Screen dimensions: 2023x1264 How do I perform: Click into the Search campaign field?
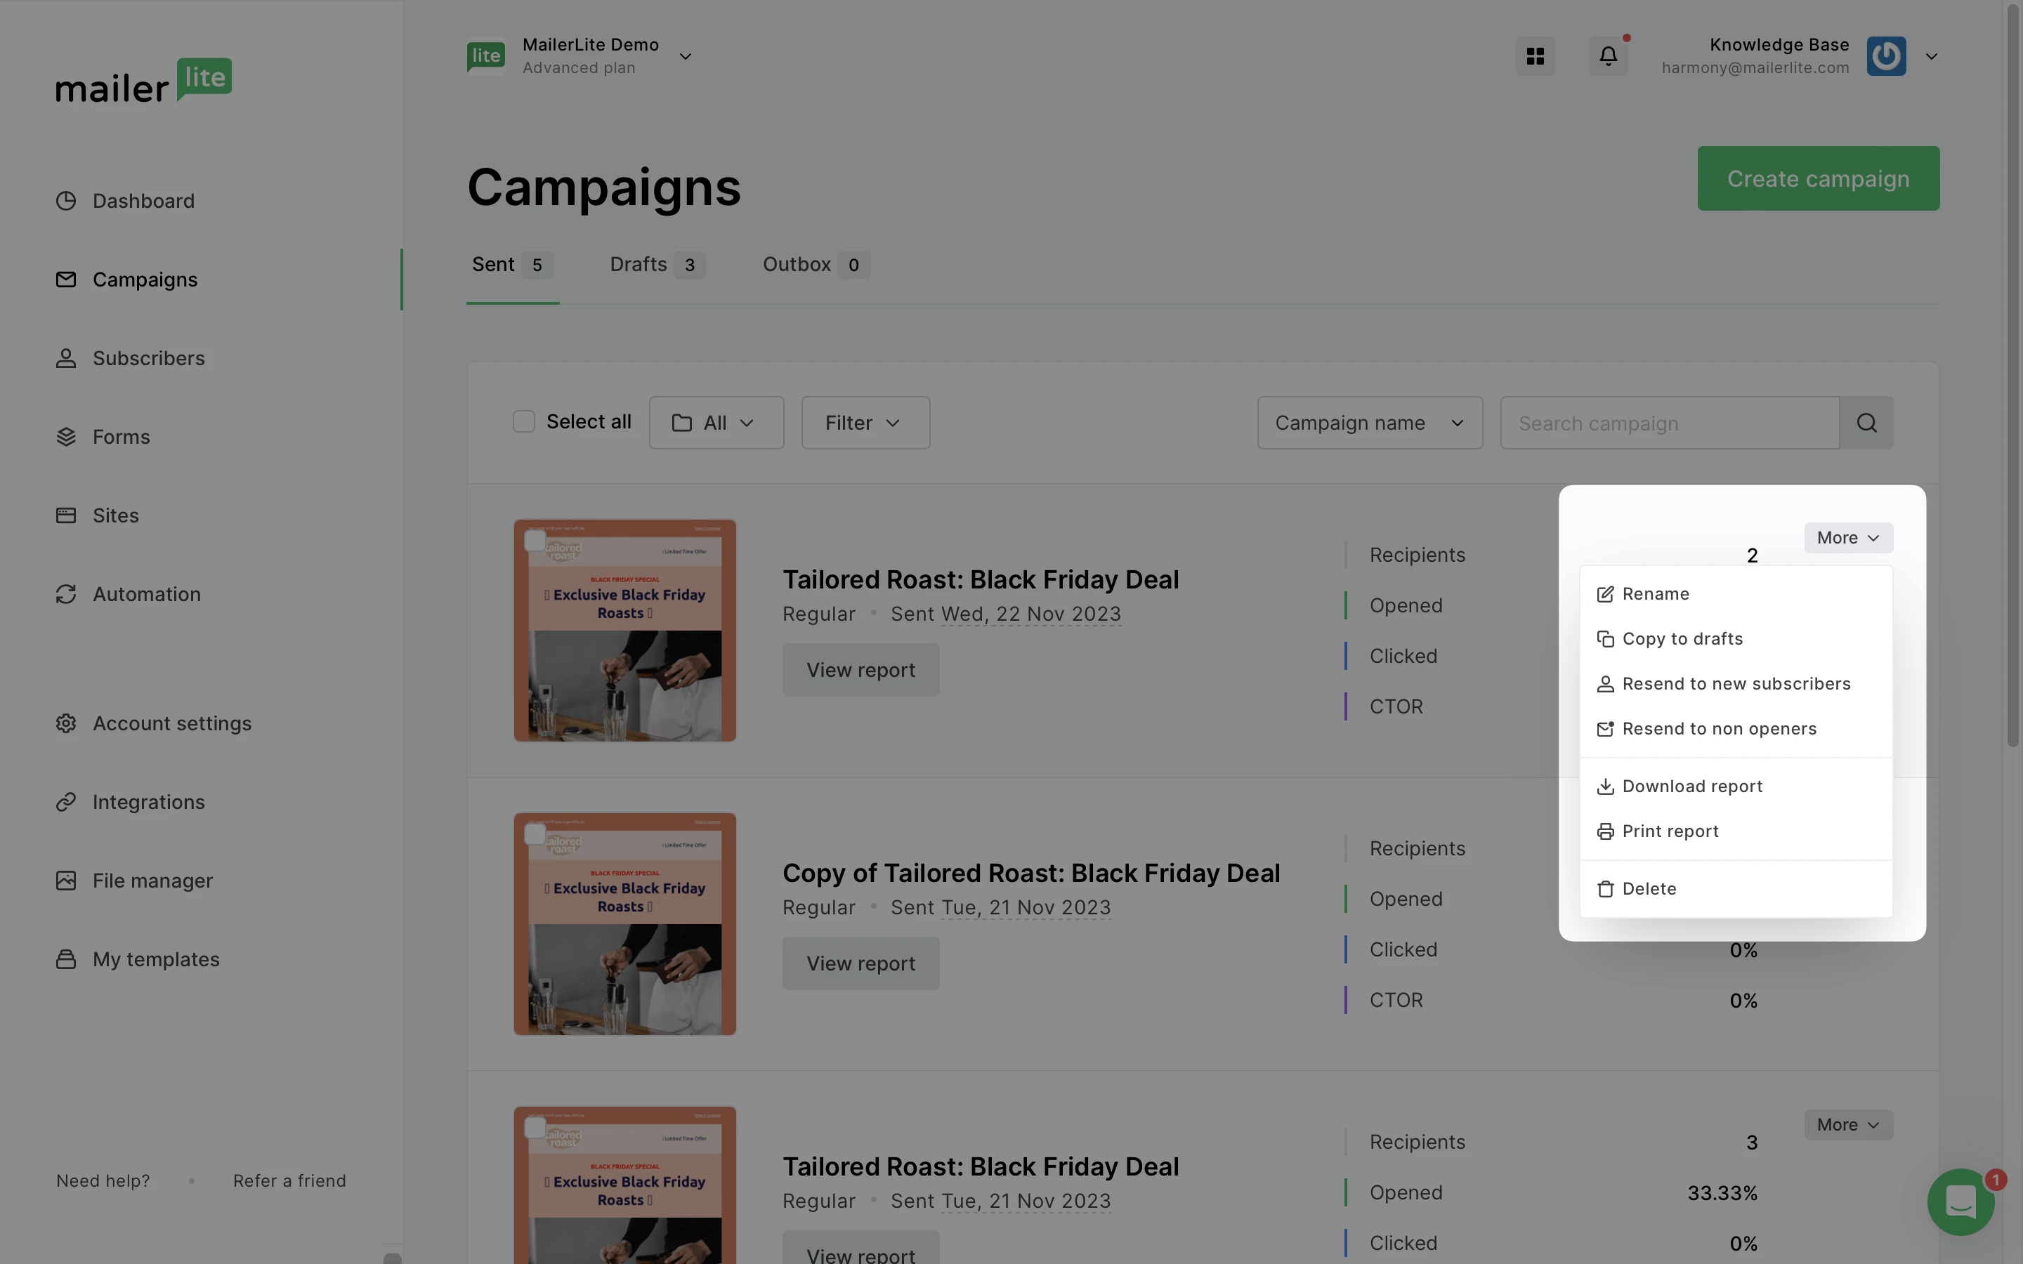pos(1668,423)
